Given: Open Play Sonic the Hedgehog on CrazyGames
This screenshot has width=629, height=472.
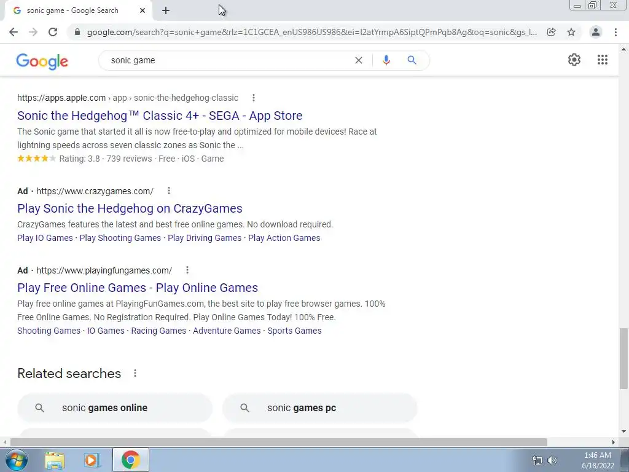Looking at the screenshot, I should [x=130, y=208].
